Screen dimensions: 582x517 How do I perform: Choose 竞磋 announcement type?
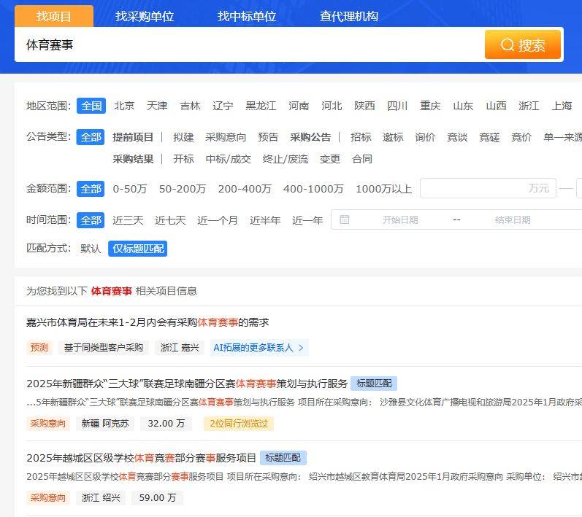click(489, 137)
